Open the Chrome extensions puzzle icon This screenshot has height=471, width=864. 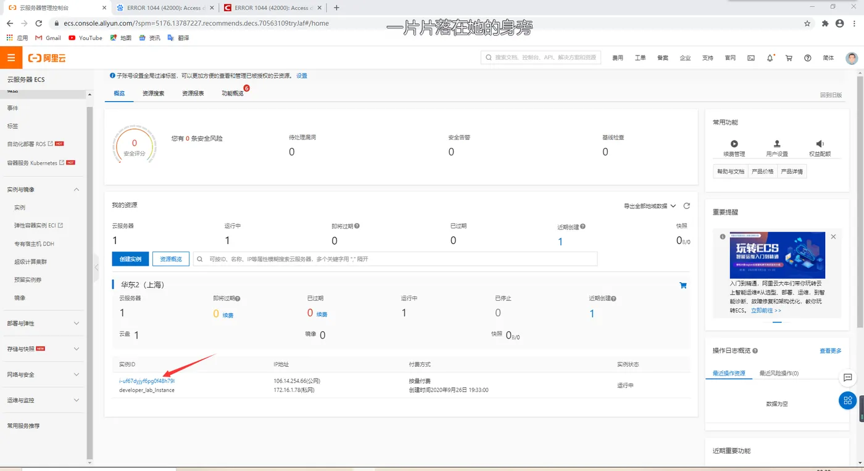coord(825,23)
